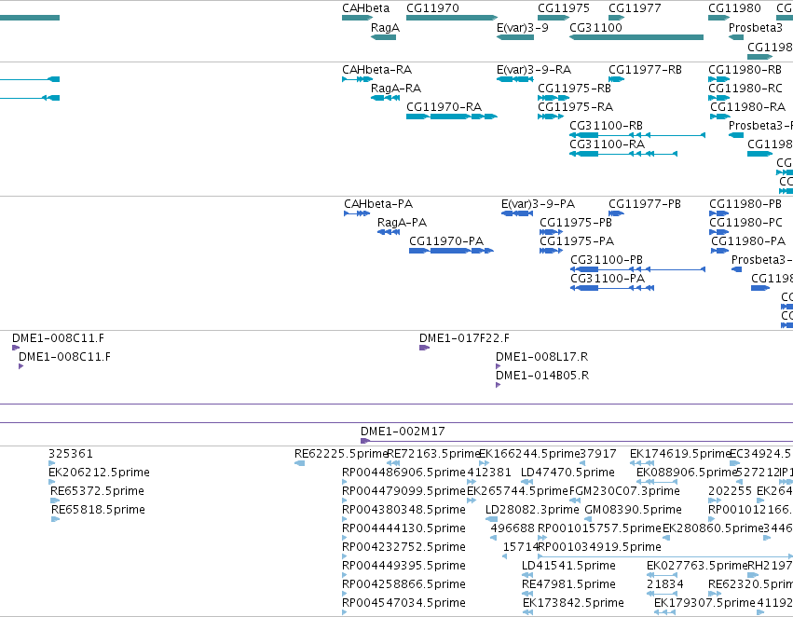This screenshot has width=793, height=617.
Task: Select EST RP004444130.5prime
Action: pos(345,538)
